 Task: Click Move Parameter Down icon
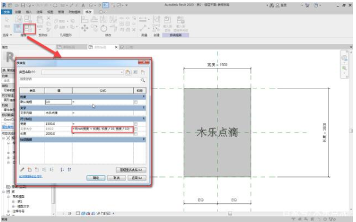click(x=52, y=169)
